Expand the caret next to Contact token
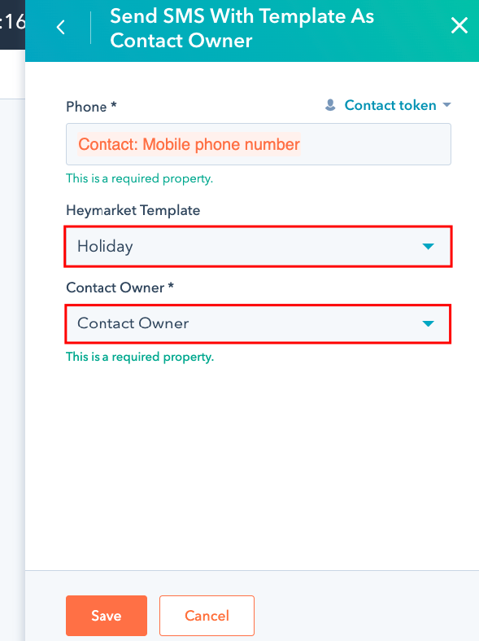The image size is (479, 641). [x=446, y=105]
